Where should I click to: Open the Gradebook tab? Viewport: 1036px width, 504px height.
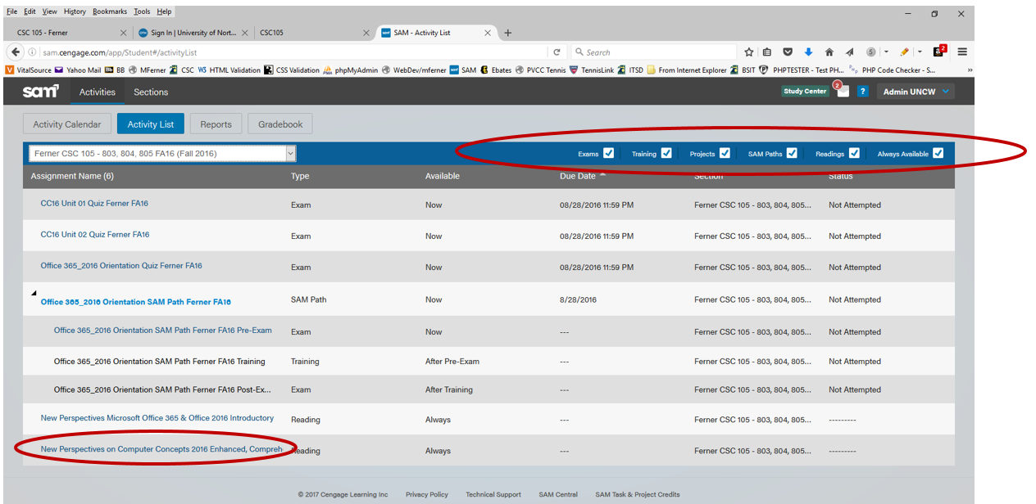pos(280,124)
